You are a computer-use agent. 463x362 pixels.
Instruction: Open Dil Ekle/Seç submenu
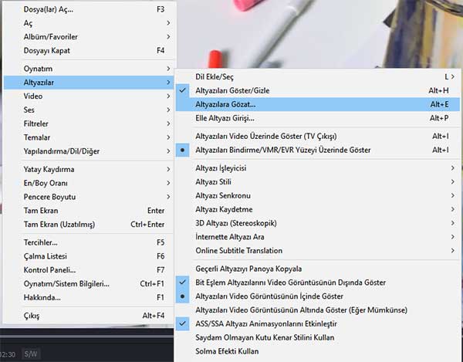(318, 76)
